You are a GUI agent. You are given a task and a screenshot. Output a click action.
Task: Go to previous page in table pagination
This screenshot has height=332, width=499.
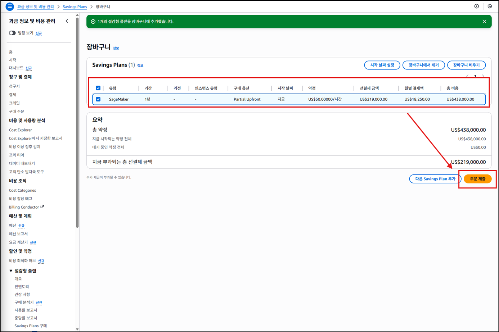coord(467,76)
